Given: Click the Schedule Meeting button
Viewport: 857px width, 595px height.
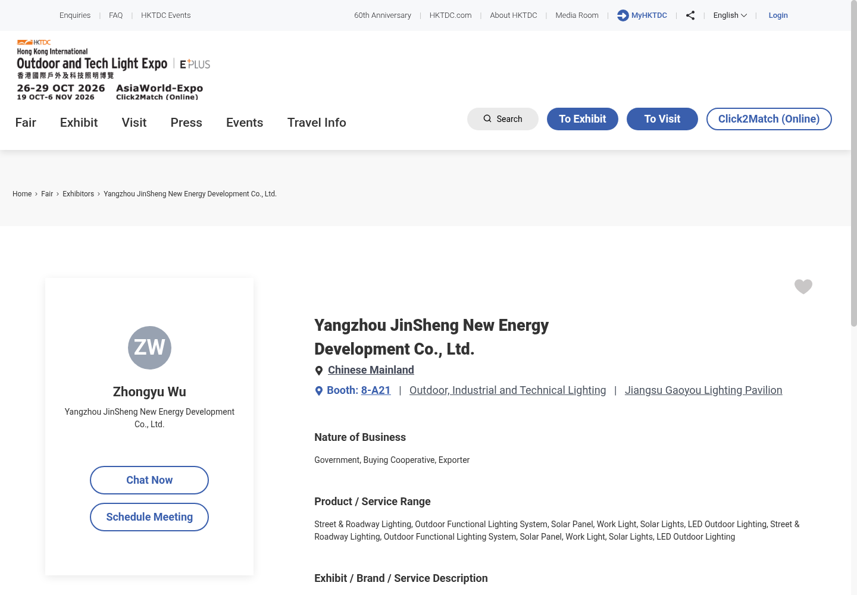Looking at the screenshot, I should coord(149,517).
